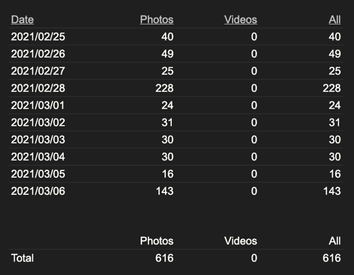
Task: Click the total videos value 0
Action: point(254,258)
